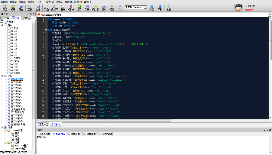Open the 插件(P) menu
272x155 pixels.
(x=87, y=2)
